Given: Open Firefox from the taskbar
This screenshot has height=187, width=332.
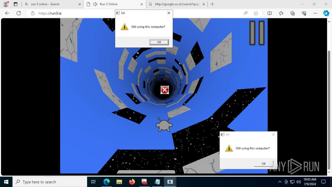Looking at the screenshot, I should [132, 182].
